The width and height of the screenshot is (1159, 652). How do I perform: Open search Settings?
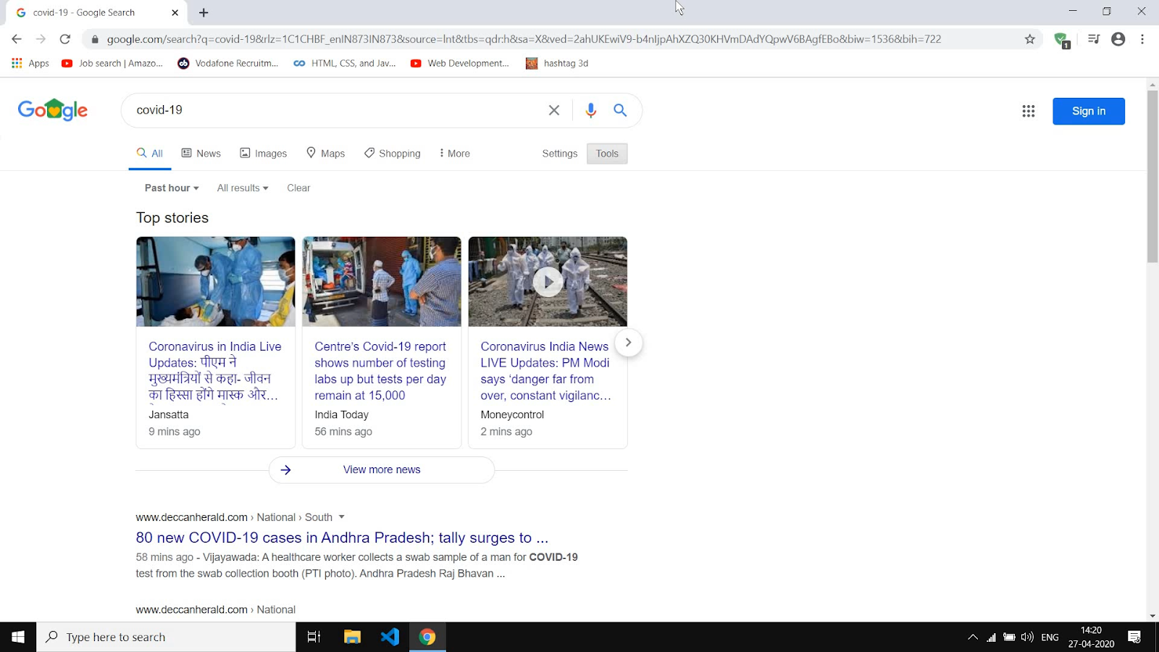pos(560,154)
